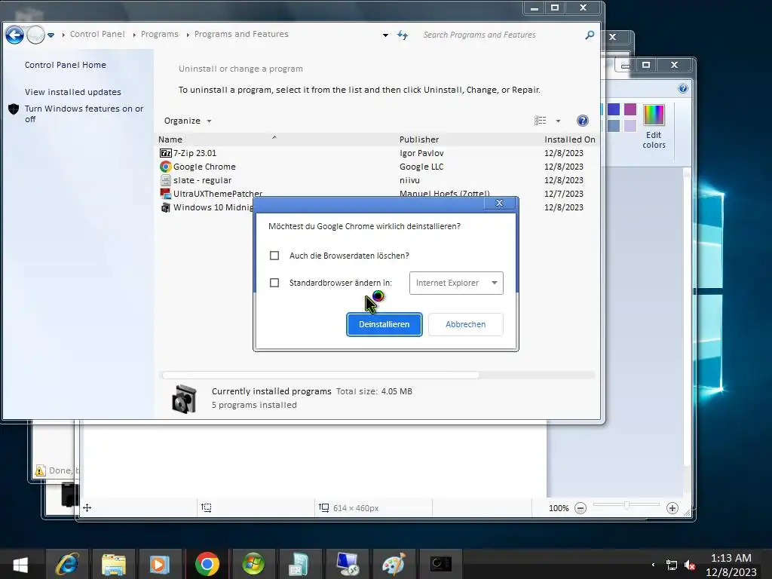This screenshot has width=772, height=579.
Task: Check Standardbrowser ändern in checkbox
Action: [x=274, y=283]
